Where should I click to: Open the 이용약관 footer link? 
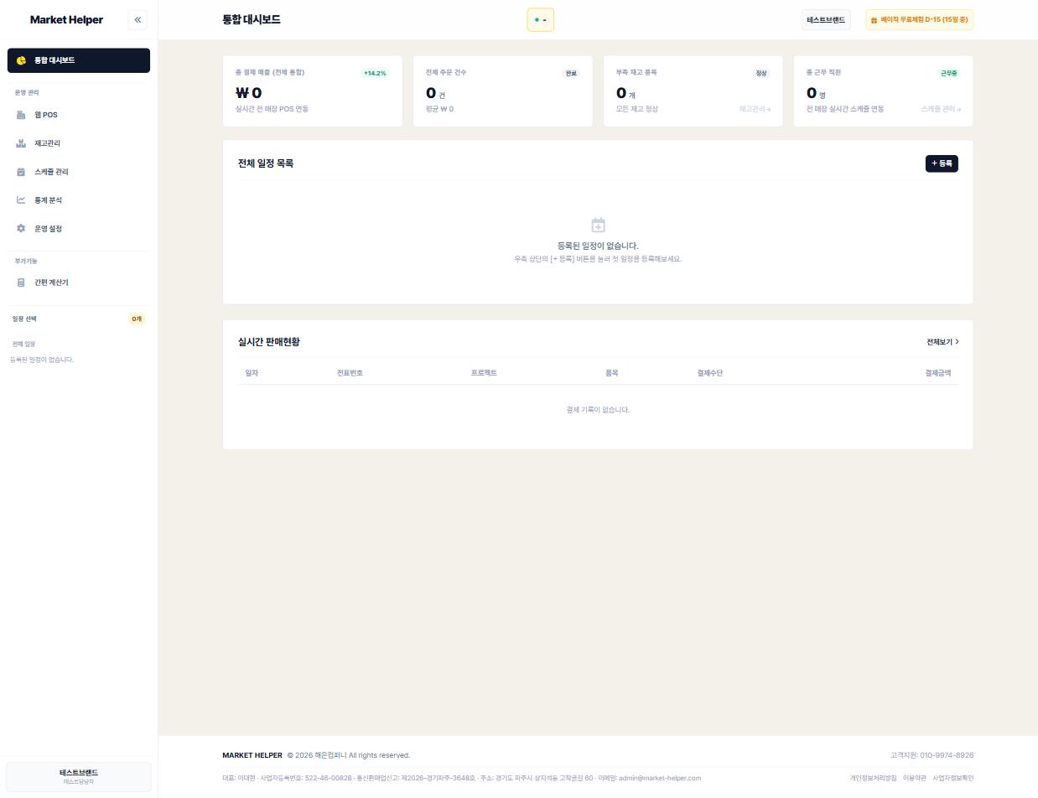coord(915,778)
